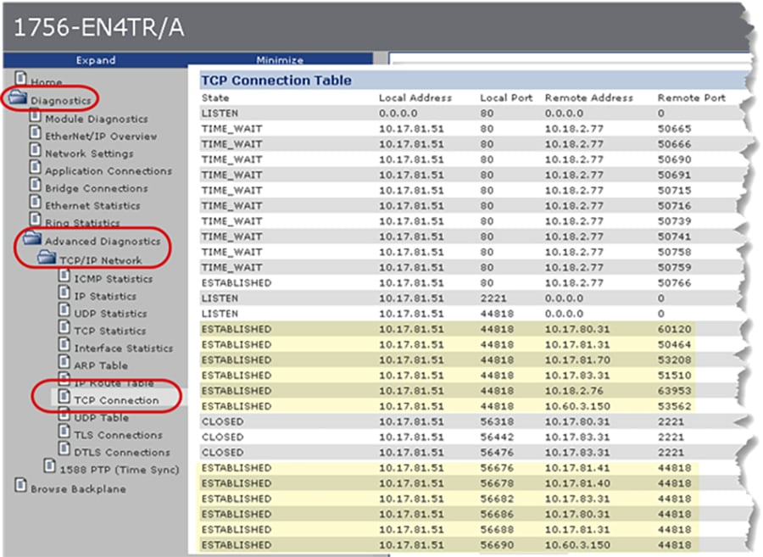This screenshot has width=763, height=557.
Task: Select the local port 2221 cell
Action: click(493, 298)
